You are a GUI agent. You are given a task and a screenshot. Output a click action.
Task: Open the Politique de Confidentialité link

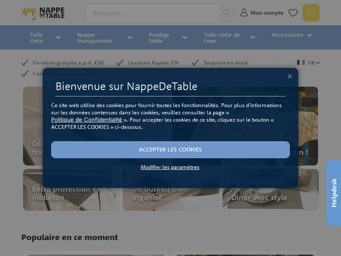point(86,120)
